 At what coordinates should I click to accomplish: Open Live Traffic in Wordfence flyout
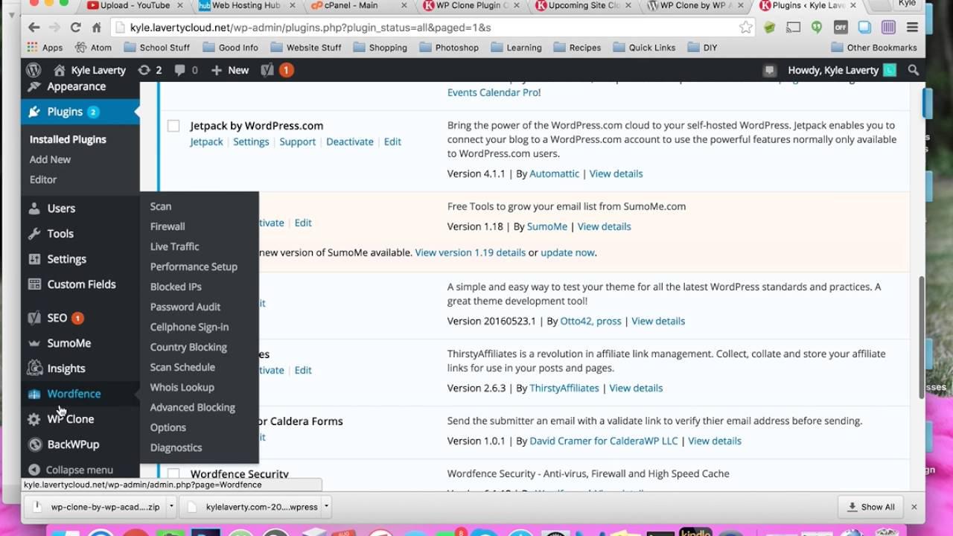pyautogui.click(x=175, y=246)
